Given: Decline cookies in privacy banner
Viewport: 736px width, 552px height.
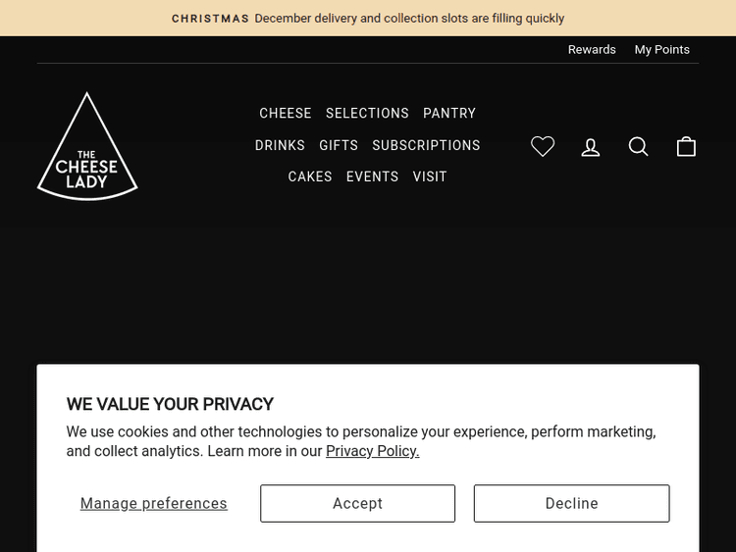Looking at the screenshot, I should point(571,503).
